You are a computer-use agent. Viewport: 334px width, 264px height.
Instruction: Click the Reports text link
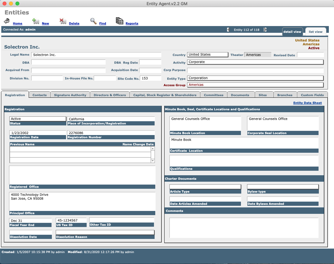132,23
